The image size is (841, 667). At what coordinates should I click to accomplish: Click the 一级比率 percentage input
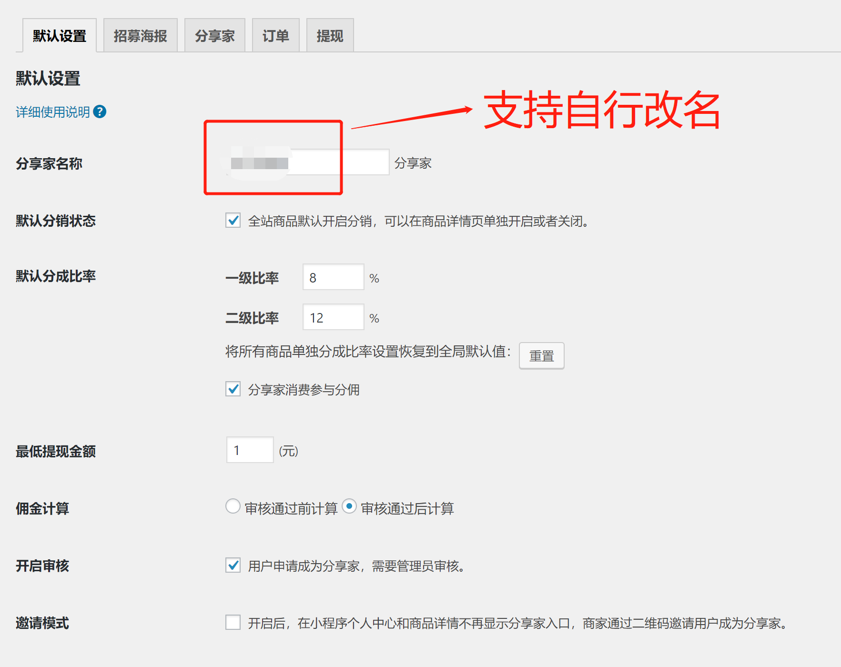[333, 277]
